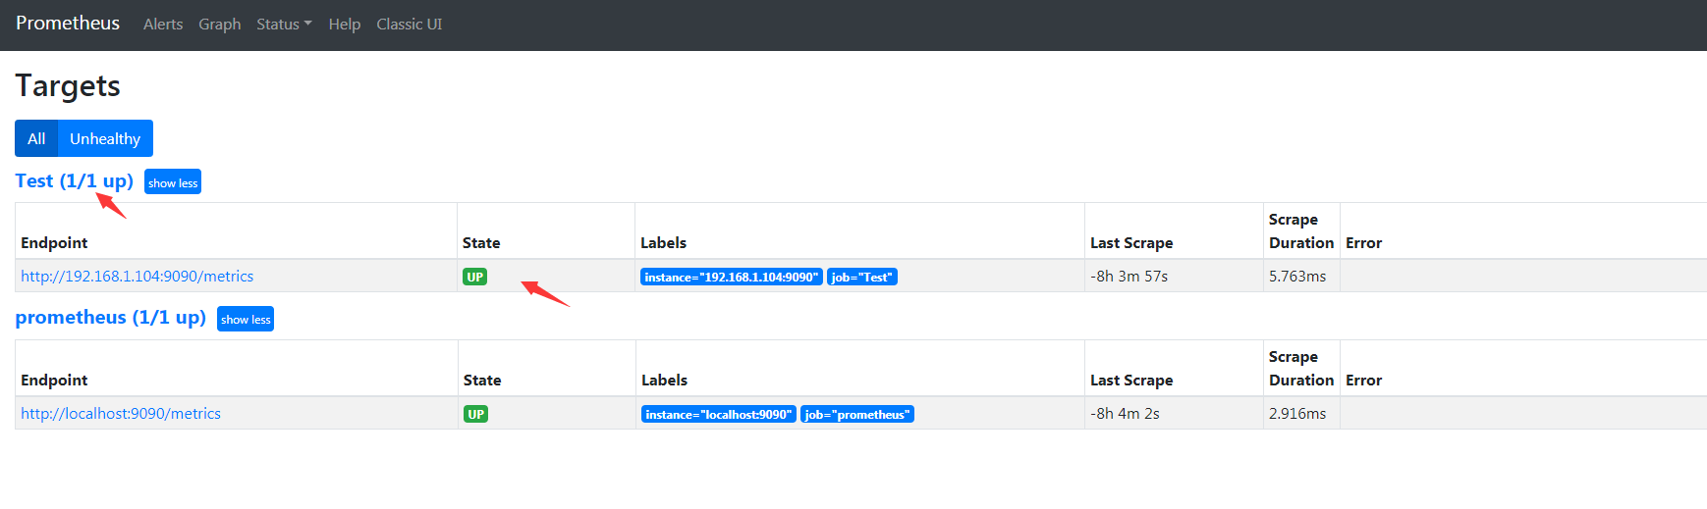Filter to show Unhealthy targets only
Screen dimensions: 1707x509
click(105, 139)
